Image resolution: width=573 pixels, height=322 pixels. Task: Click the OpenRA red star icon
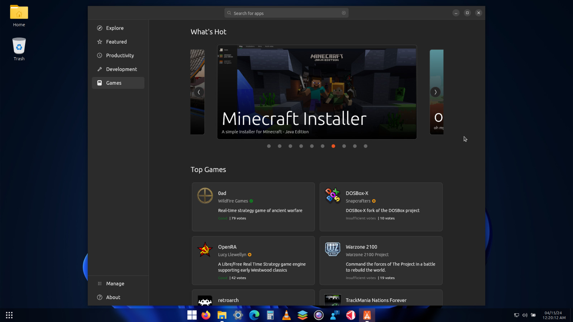pos(205,249)
